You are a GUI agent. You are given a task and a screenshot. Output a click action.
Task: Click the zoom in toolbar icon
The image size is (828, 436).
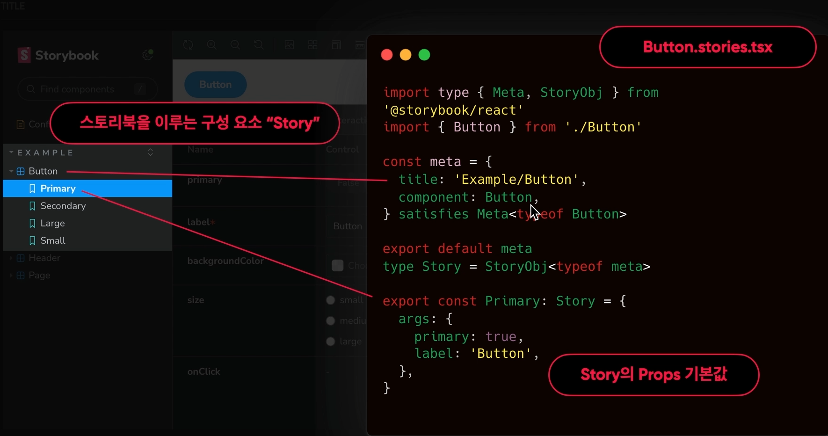pos(211,45)
